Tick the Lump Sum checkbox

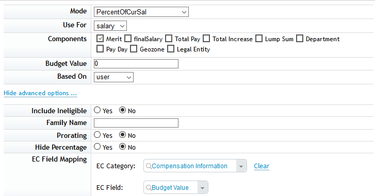coord(259,39)
